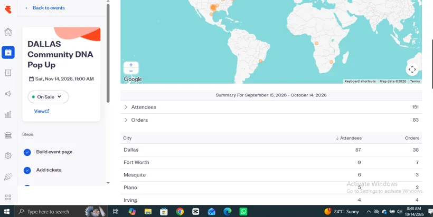Sort by Orders column header
This screenshot has height=217, width=433.
412,138
